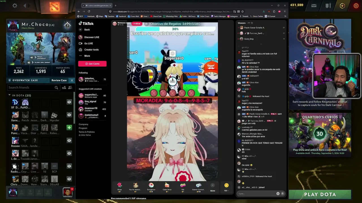The height and width of the screenshot is (203, 362).
Task: Open the Twitch Manager bookmark
Action: pyautogui.click(x=218, y=16)
